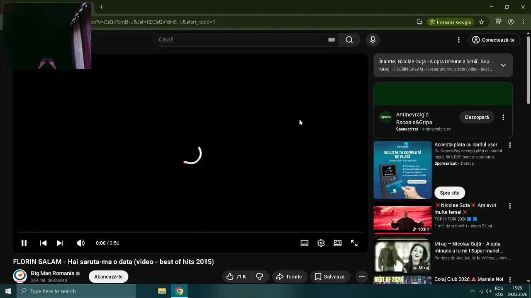Bookmark this page with star icon
The width and height of the screenshot is (531, 298).
point(481,22)
